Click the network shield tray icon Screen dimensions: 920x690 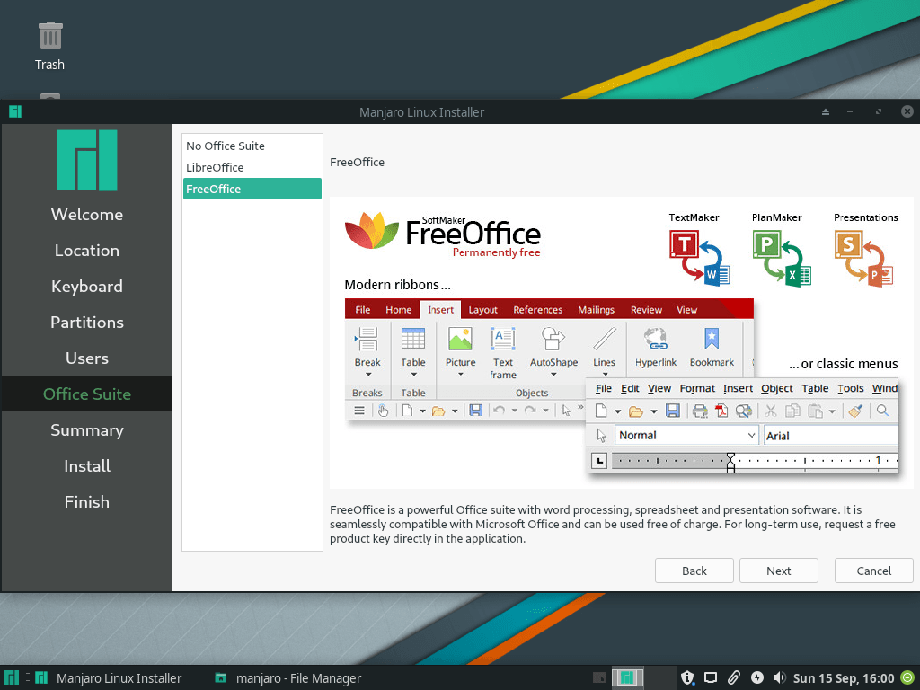tap(687, 677)
